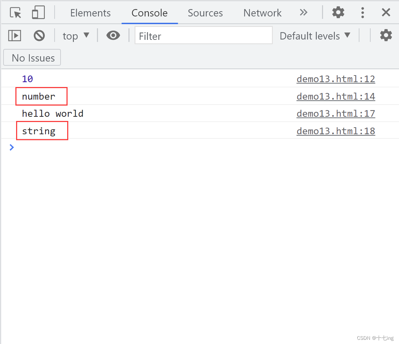Select the logged text number

click(39, 96)
